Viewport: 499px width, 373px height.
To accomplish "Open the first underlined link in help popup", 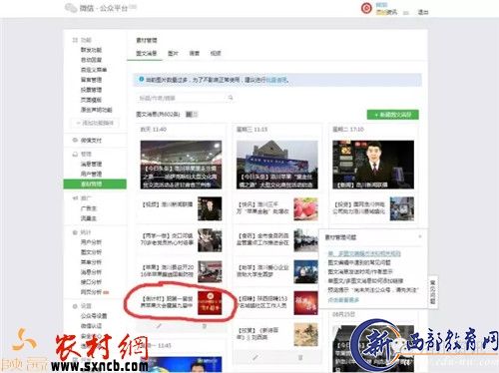I will point(364,253).
